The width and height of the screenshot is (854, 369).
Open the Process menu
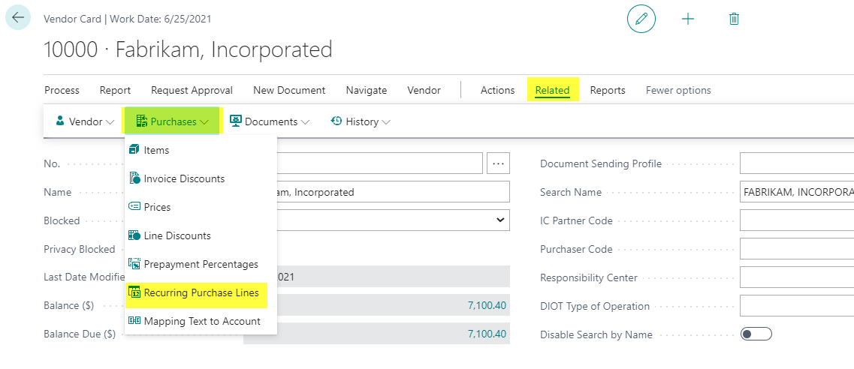(62, 90)
